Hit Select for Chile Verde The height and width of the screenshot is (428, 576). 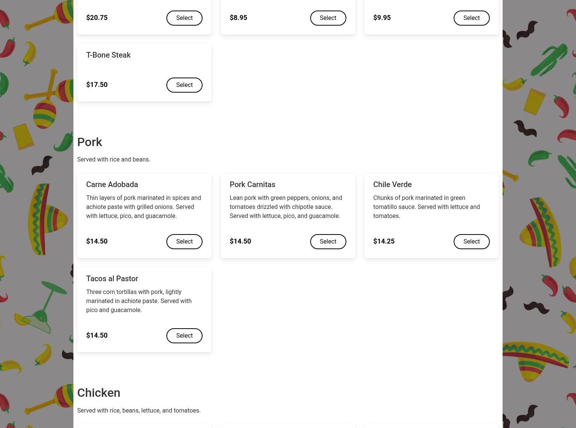click(x=471, y=242)
